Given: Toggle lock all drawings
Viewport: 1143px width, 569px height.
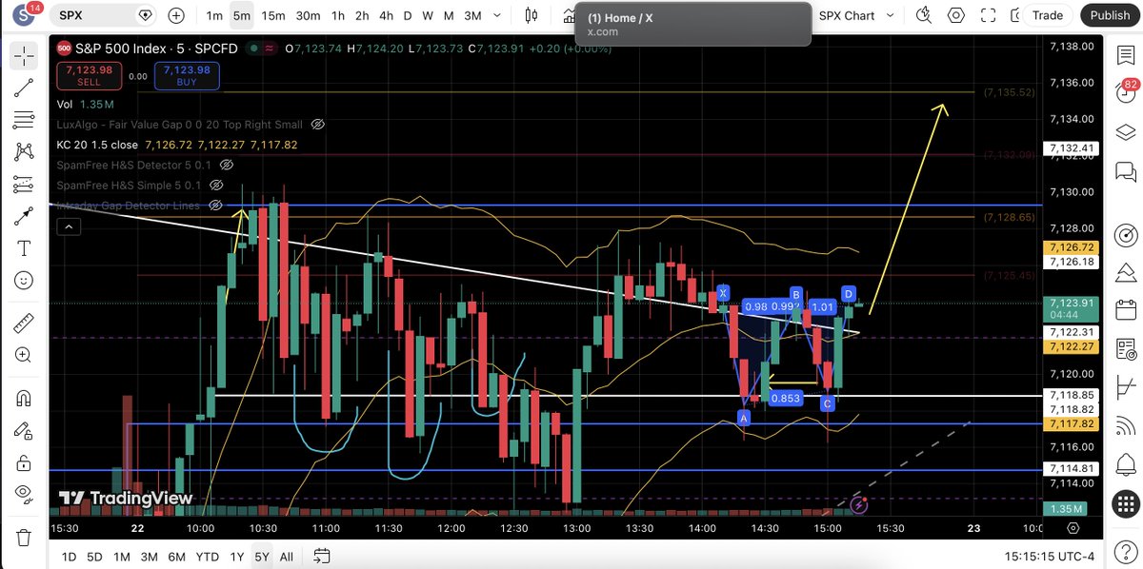Looking at the screenshot, I should click(24, 463).
